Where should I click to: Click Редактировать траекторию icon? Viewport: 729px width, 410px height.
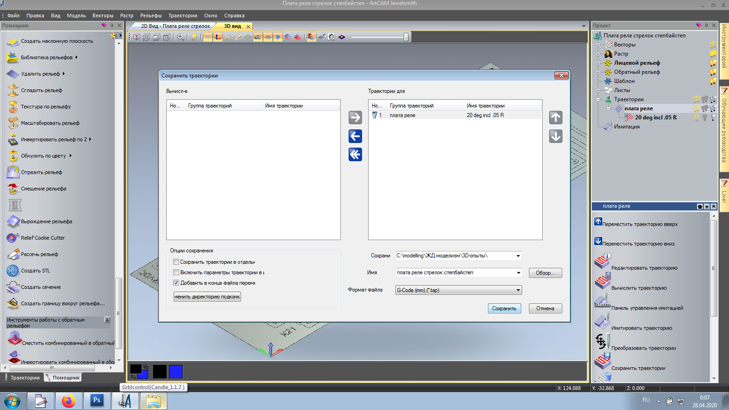(602, 261)
